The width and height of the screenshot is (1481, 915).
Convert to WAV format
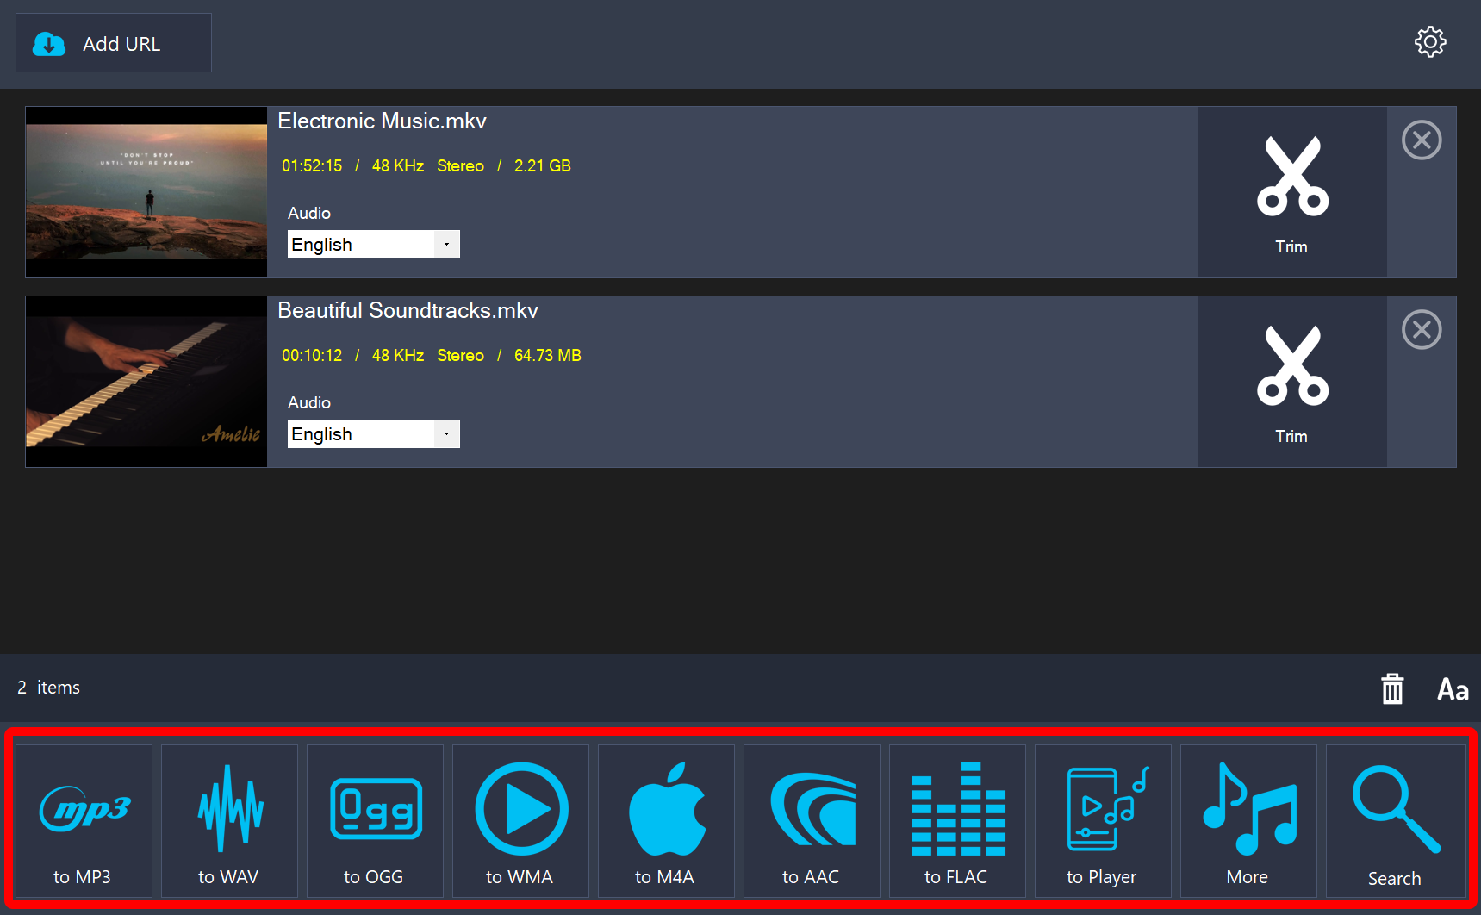(229, 821)
